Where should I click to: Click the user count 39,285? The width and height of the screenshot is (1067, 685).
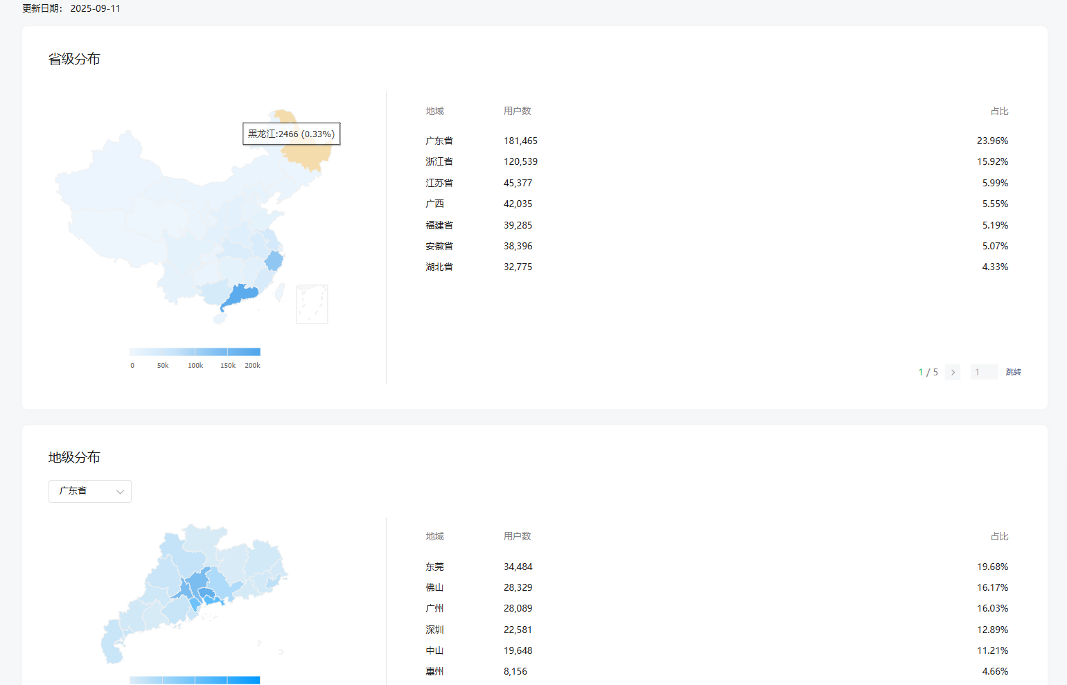pyautogui.click(x=518, y=225)
